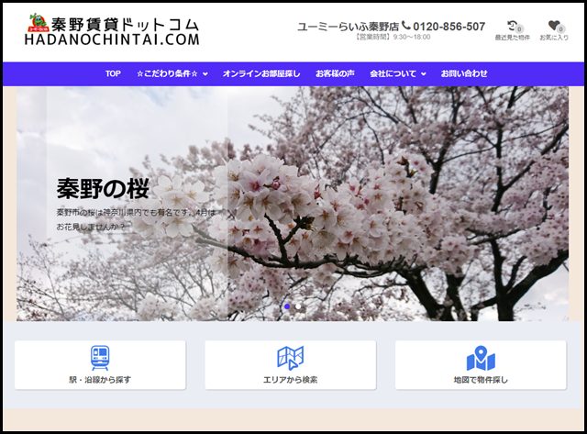This screenshot has height=434, width=587.
Task: Open お客様の声 menu item
Action: point(335,73)
